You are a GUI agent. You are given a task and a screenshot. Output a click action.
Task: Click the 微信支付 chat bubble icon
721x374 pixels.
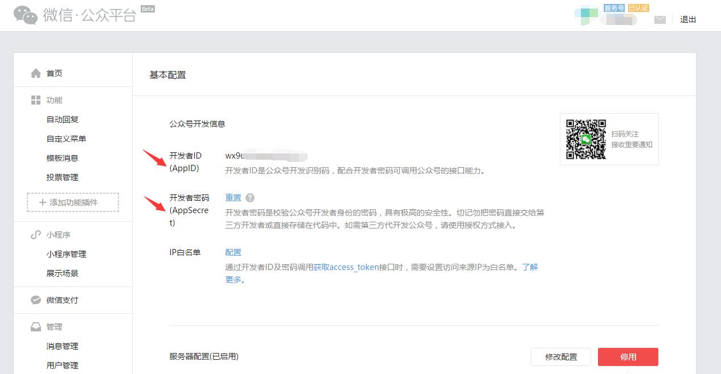click(x=36, y=300)
